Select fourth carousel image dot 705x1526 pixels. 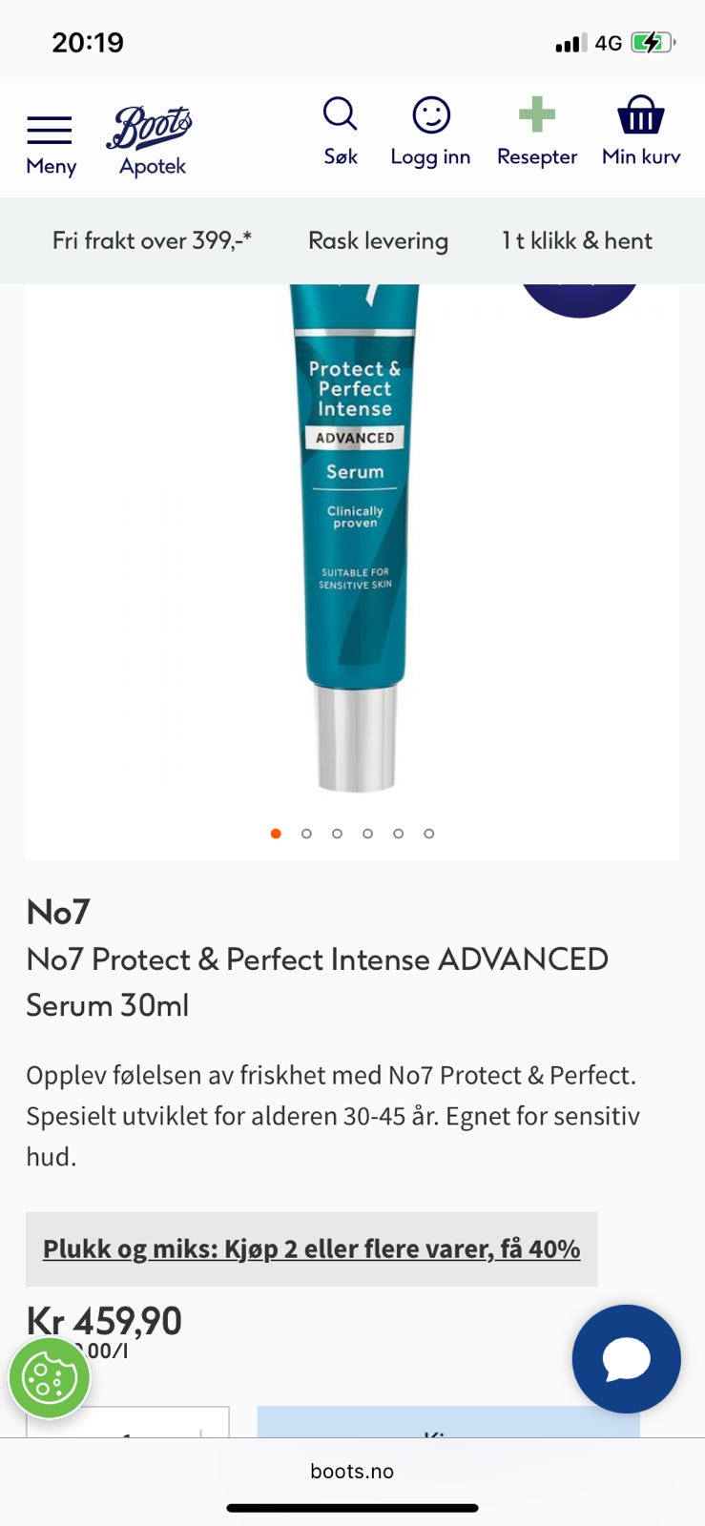coord(367,834)
